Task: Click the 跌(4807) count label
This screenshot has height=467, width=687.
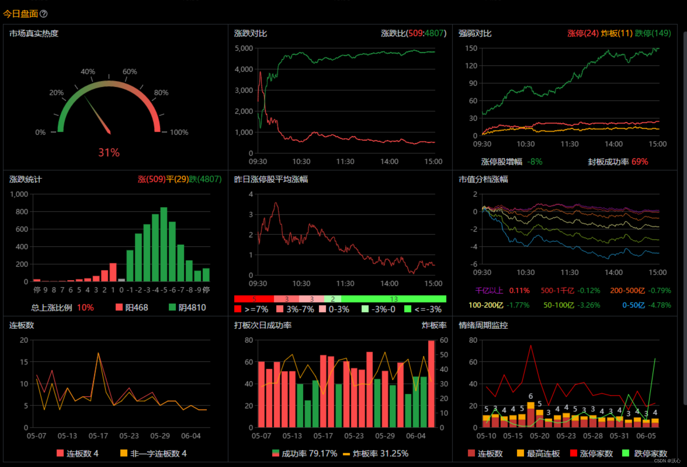Action: coord(205,179)
